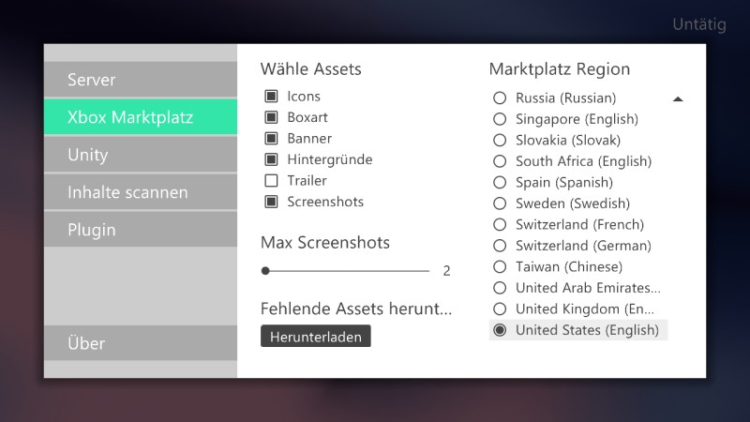
Task: Enable the Trailer checkbox
Action: tap(271, 180)
